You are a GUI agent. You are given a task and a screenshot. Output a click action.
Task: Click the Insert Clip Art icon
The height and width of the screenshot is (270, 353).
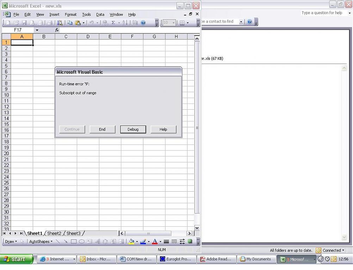pos(113,242)
